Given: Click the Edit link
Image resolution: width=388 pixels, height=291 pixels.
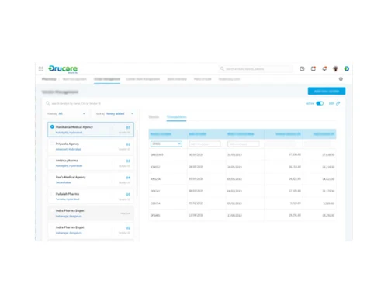Looking at the screenshot, I should click(331, 103).
